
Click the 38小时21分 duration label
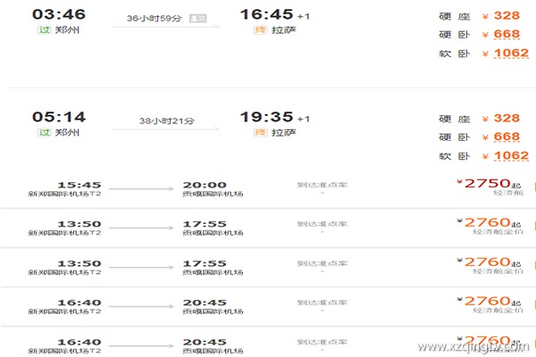[158, 120]
